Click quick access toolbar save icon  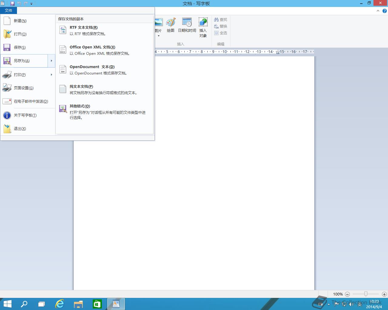(x=12, y=4)
